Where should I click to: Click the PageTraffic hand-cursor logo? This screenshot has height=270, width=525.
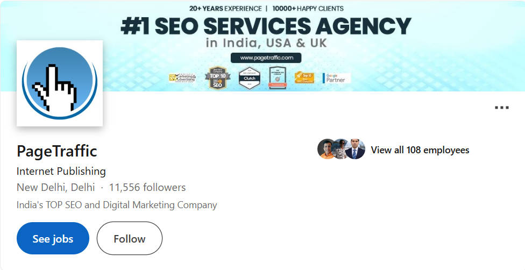point(60,83)
